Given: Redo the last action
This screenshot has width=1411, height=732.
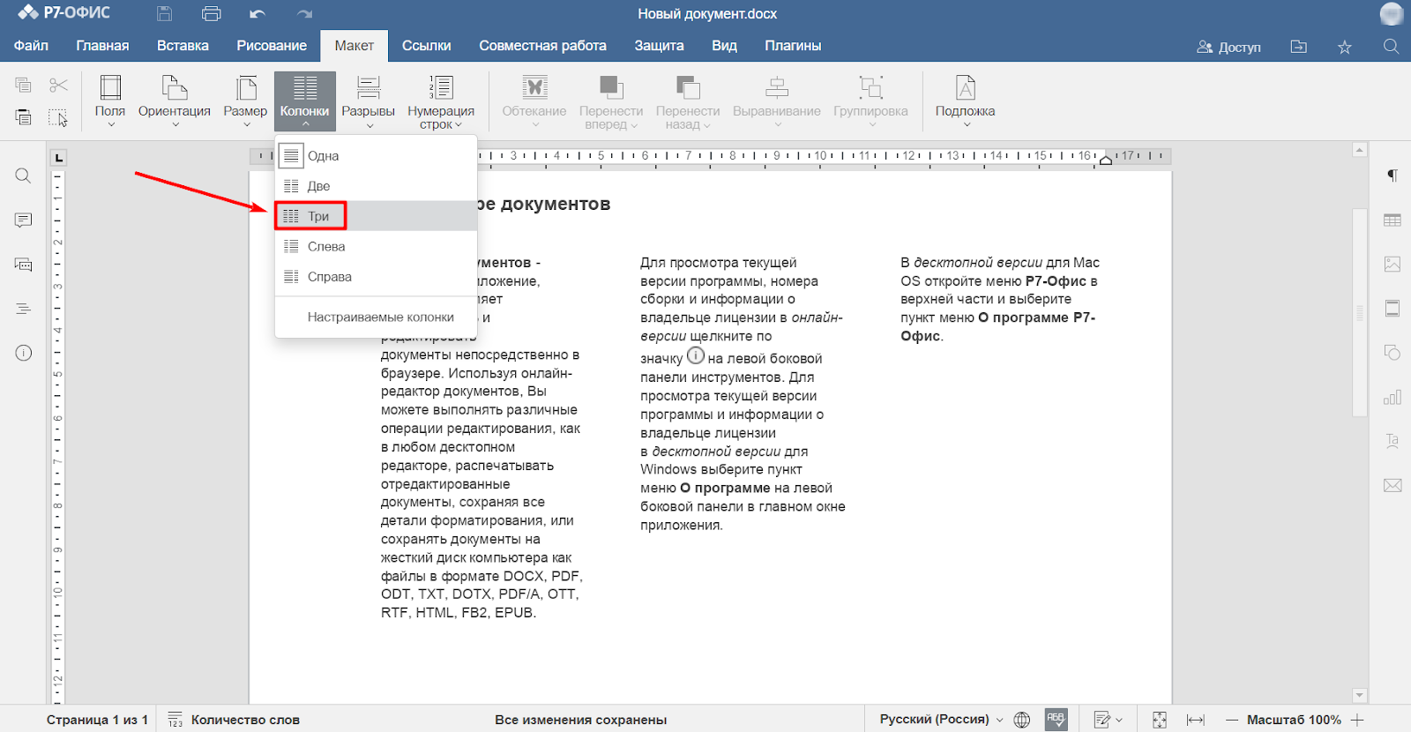Looking at the screenshot, I should pos(305,13).
